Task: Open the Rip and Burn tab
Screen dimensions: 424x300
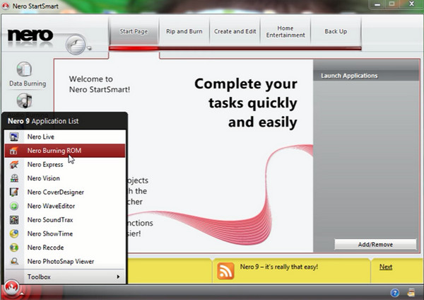Action: [x=184, y=31]
